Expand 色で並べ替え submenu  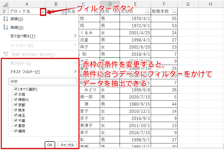tap(75, 36)
